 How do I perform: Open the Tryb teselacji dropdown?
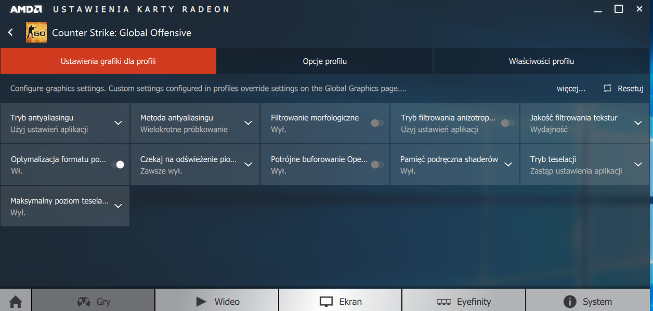click(637, 165)
